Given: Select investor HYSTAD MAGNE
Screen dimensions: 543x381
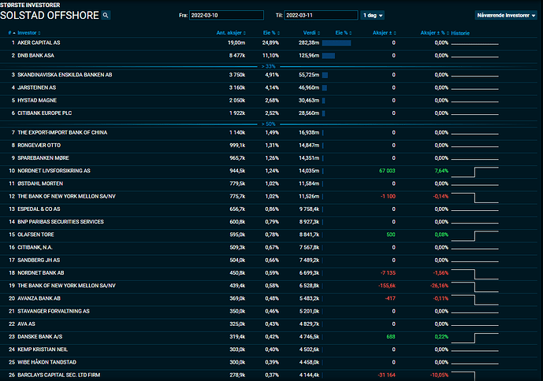Looking at the screenshot, I should pyautogui.click(x=37, y=100).
